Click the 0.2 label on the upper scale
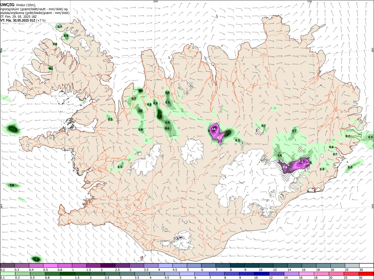Image resolution: width=374 pixels, height=280 pixels. coord(2,270)
